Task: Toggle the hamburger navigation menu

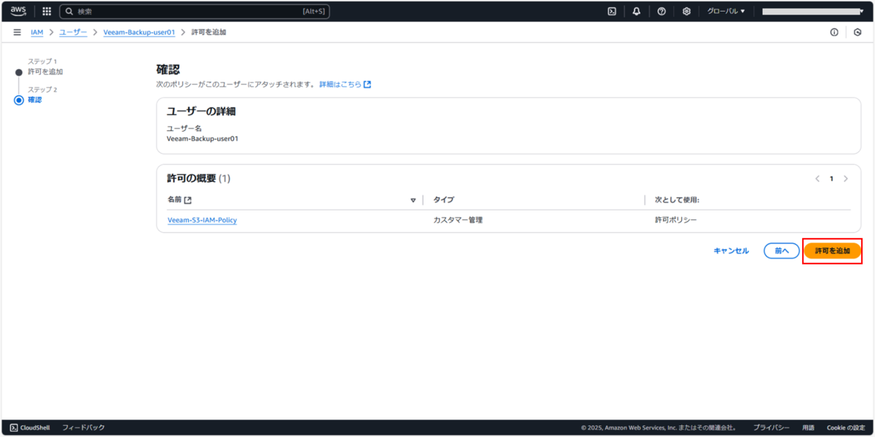Action: (x=17, y=33)
